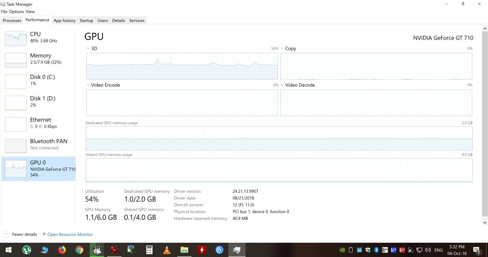The image size is (488, 257).
Task: Click the 0.1/4.0 GB shared memory value
Action: pyautogui.click(x=140, y=217)
